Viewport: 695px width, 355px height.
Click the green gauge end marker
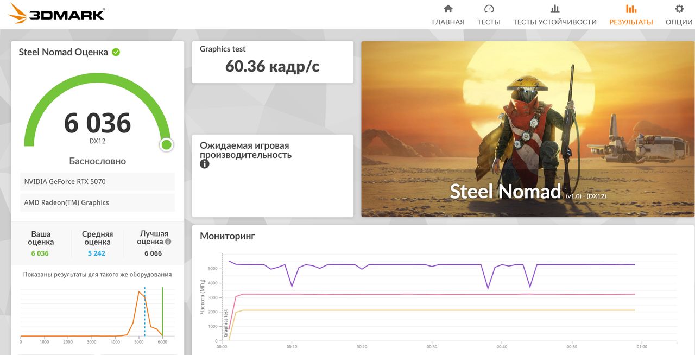[167, 144]
